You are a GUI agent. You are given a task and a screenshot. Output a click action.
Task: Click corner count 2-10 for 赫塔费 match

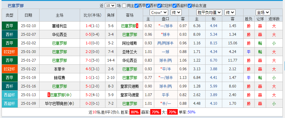(111, 78)
